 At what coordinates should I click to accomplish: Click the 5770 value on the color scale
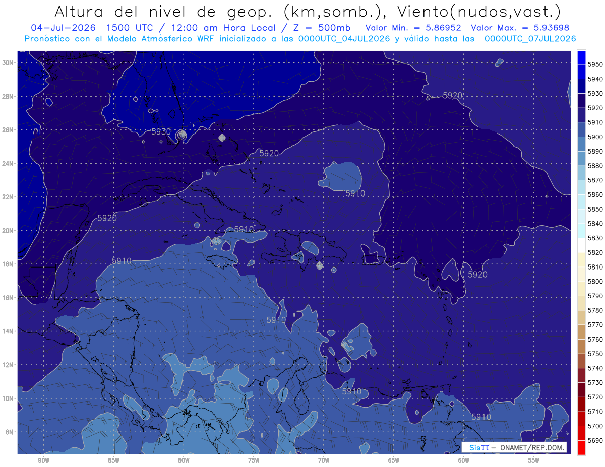[595, 325]
